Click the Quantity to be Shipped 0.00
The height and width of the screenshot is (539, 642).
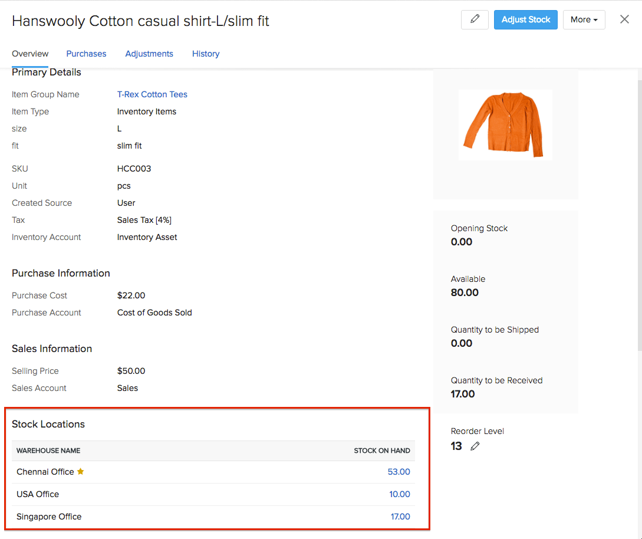coord(462,343)
